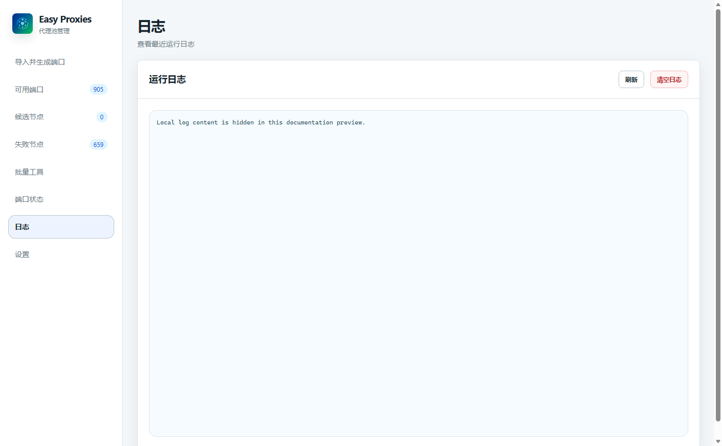Screen dimensions: 722x446
Task: Click the 刷新 button
Action: (x=631, y=79)
